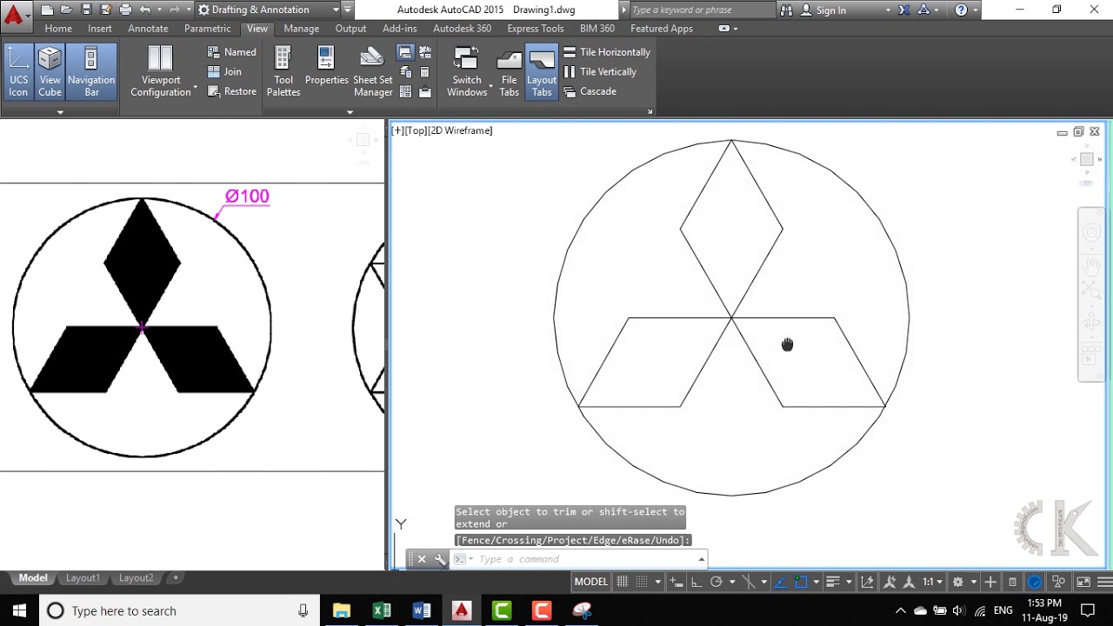Open the Sheet Set Manager

(372, 72)
